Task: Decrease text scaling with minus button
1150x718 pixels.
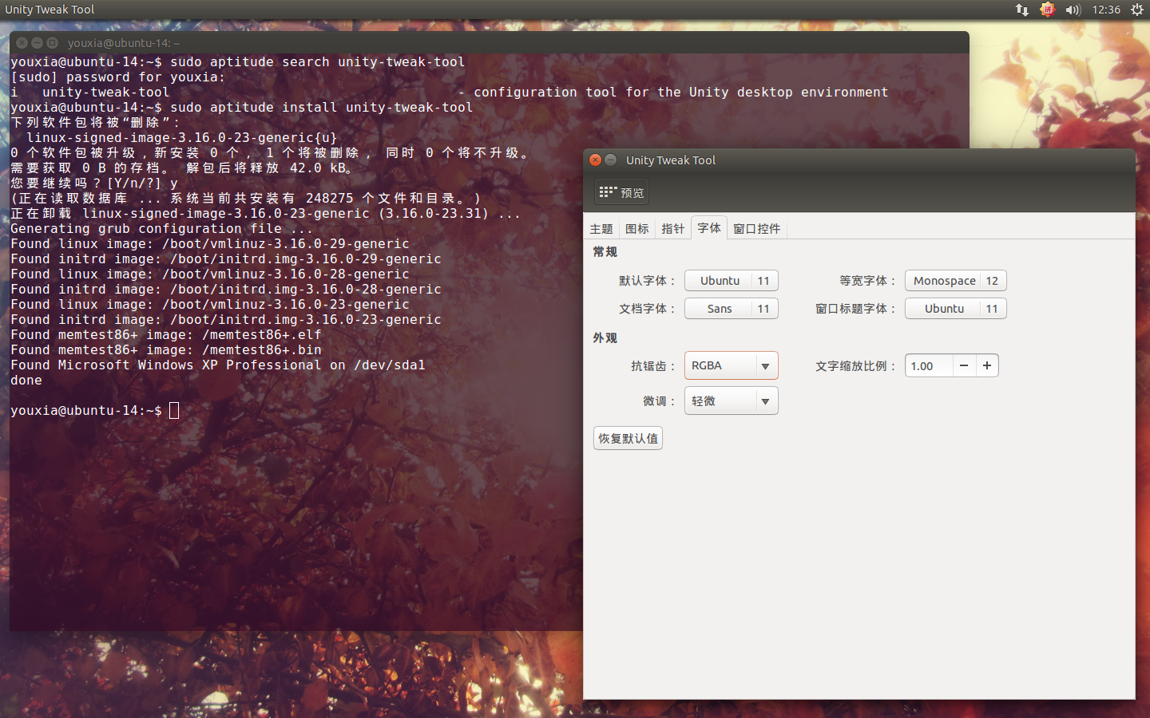Action: tap(964, 365)
